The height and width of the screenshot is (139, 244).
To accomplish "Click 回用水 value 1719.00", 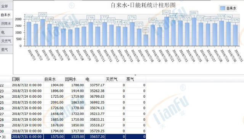I will pyautogui.click(x=74, y=97).
